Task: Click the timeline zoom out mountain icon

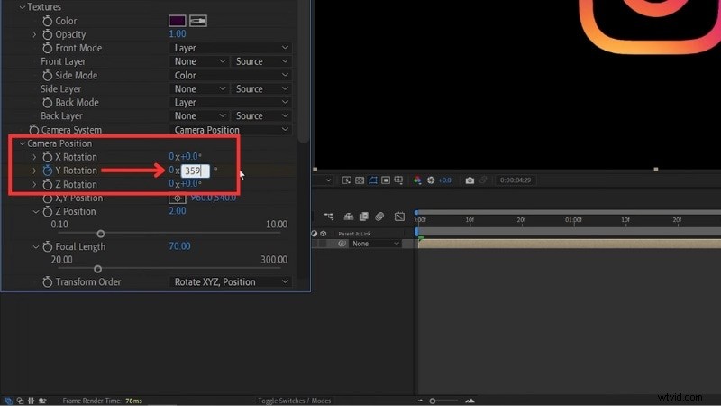Action: (420, 401)
